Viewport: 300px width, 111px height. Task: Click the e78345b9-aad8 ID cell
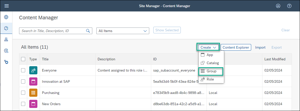pyautogui.click(x=179, y=93)
